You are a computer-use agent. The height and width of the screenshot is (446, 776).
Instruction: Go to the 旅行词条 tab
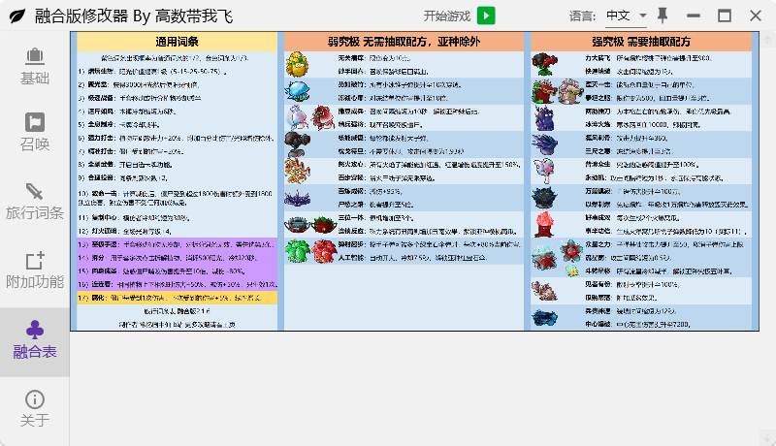tap(35, 202)
